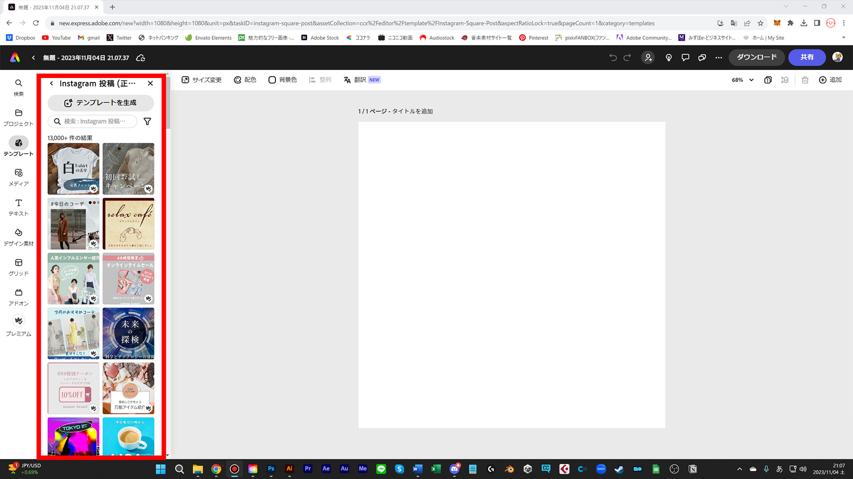Select デザイン素材 in the left sidebar

click(18, 236)
